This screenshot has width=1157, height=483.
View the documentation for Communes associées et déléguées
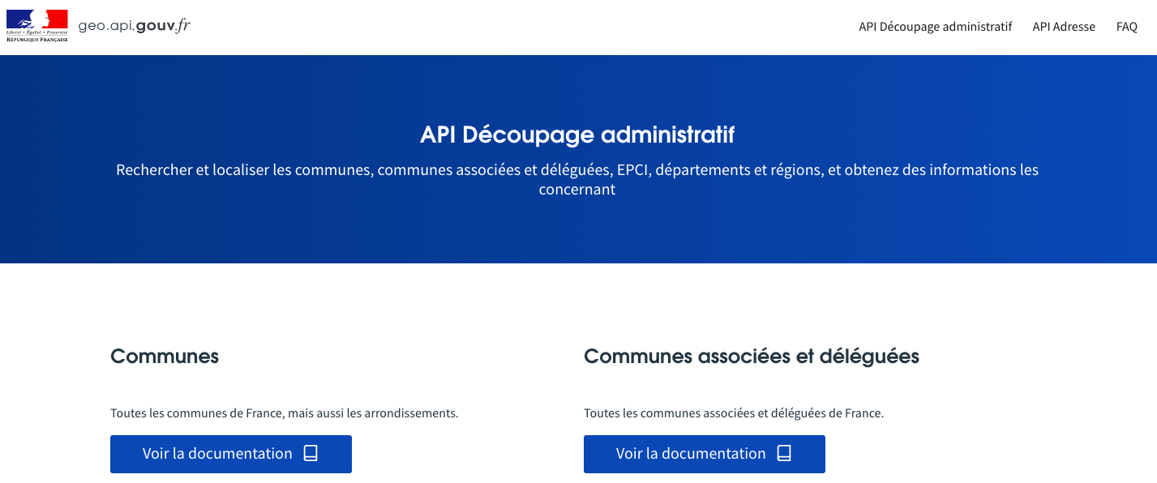click(705, 454)
